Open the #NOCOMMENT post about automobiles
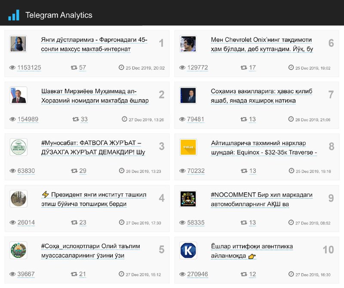Image resolution: width=344 pixels, height=288 pixels. click(261, 199)
